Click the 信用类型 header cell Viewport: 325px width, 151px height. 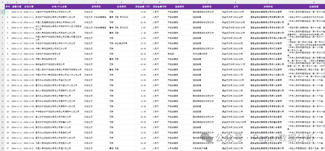[x=96, y=6]
